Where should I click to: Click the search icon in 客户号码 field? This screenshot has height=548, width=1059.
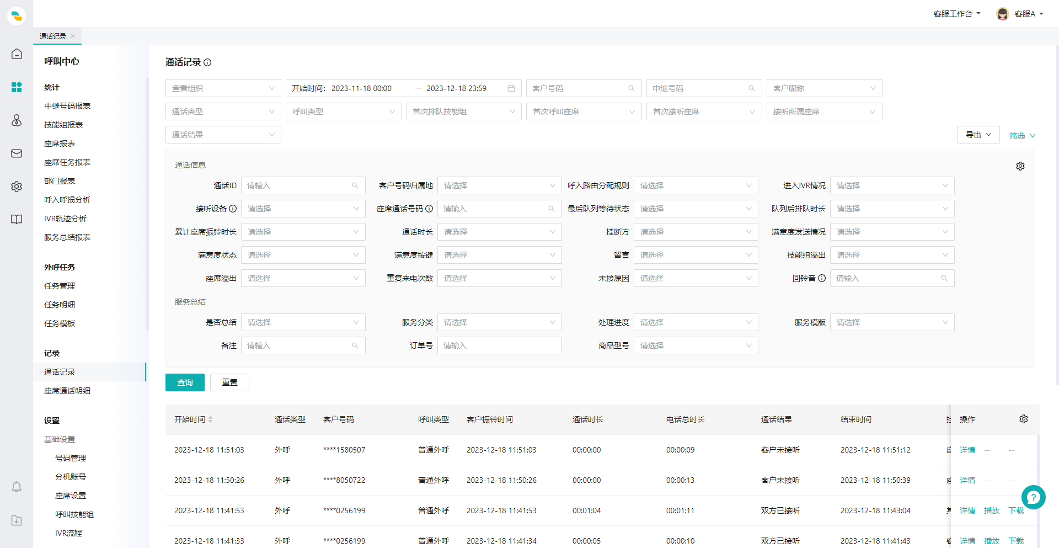point(632,88)
